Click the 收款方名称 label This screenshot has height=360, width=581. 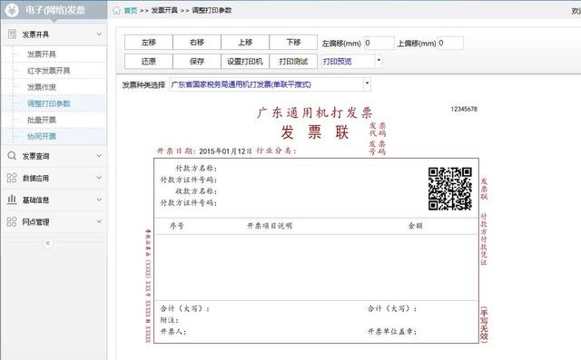(x=196, y=191)
